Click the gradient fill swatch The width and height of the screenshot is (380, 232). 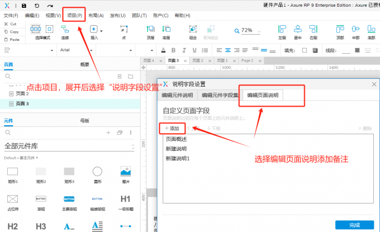pyautogui.click(x=315, y=50)
